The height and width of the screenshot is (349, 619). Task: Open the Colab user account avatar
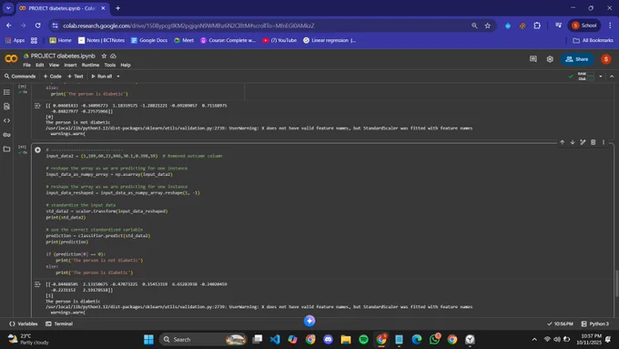606,59
